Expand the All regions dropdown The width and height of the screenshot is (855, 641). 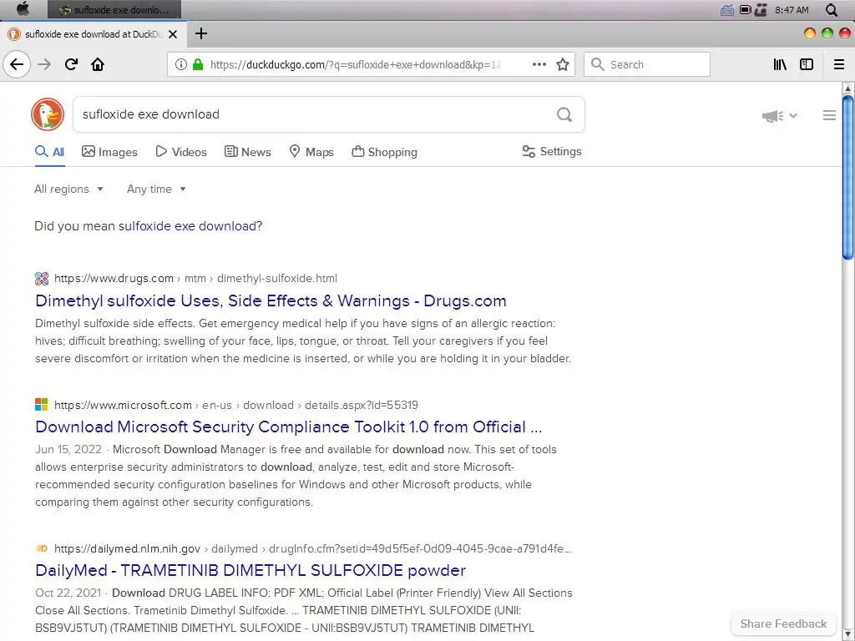tap(68, 189)
